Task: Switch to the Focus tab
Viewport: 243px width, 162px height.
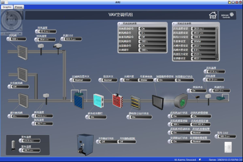Action: point(18,7)
